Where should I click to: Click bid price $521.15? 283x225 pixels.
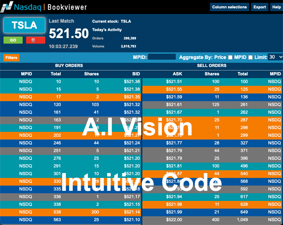[132, 204]
